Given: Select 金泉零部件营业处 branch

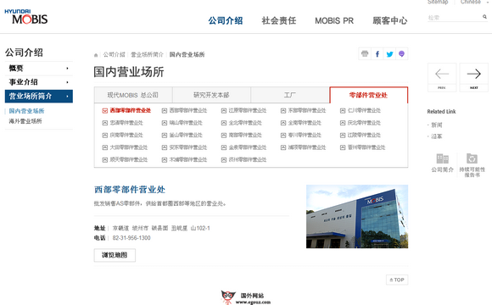Looking at the screenshot, I should click(247, 147).
